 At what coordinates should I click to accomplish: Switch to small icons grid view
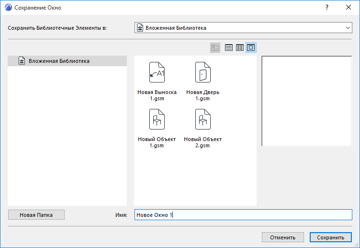click(x=240, y=47)
